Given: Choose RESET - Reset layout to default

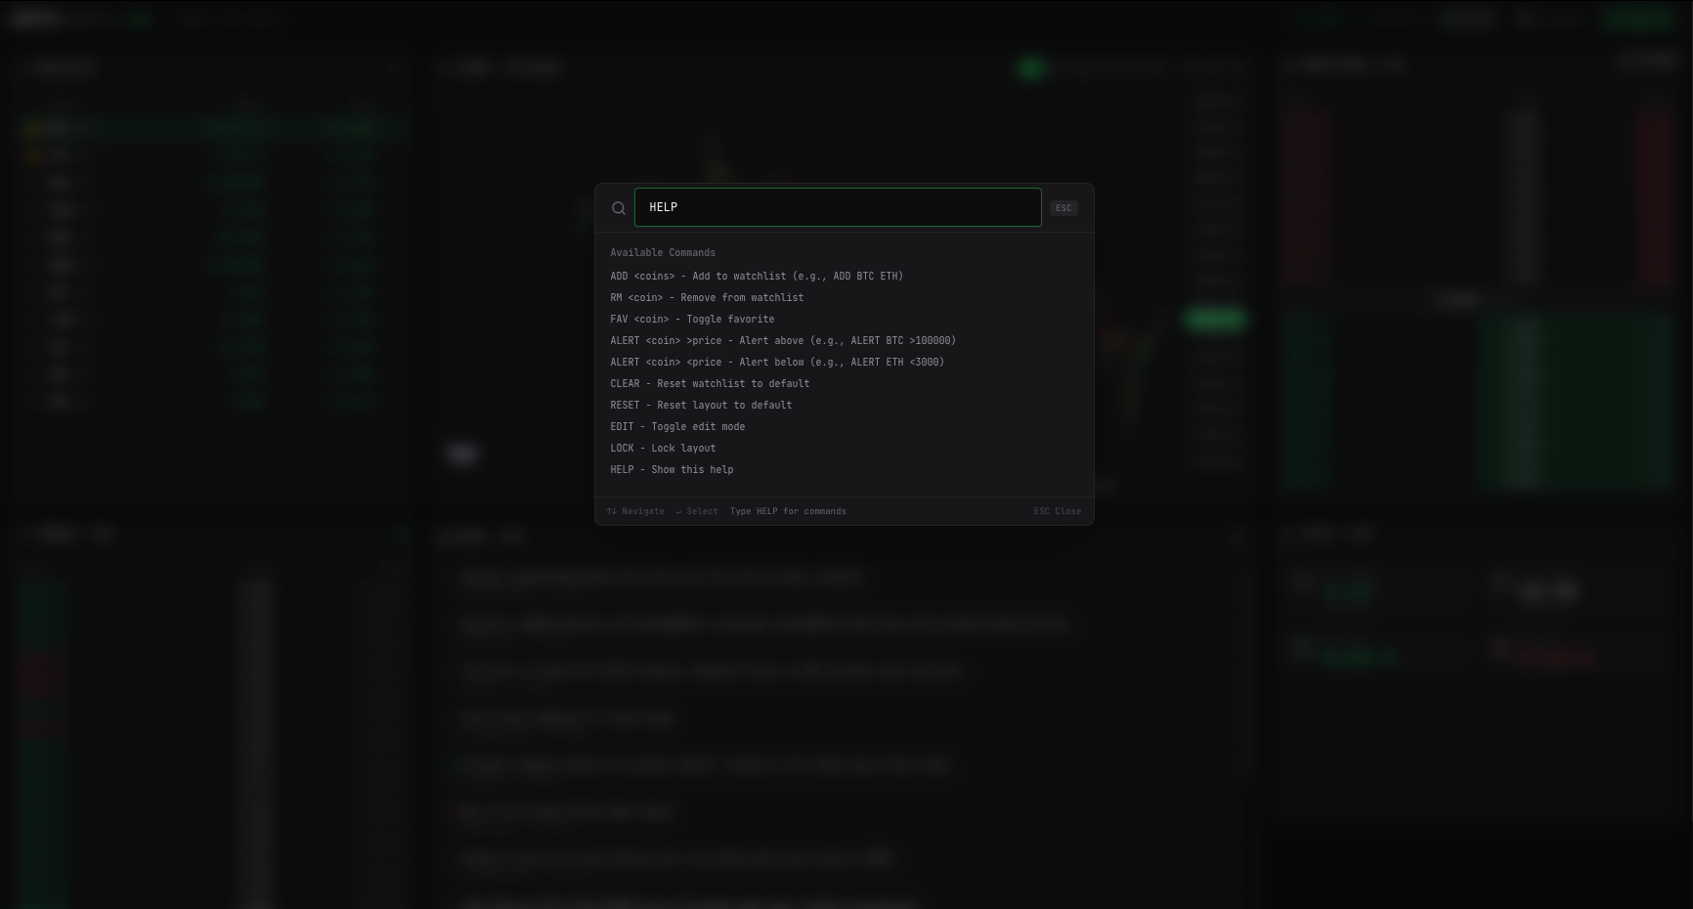Looking at the screenshot, I should point(700,405).
